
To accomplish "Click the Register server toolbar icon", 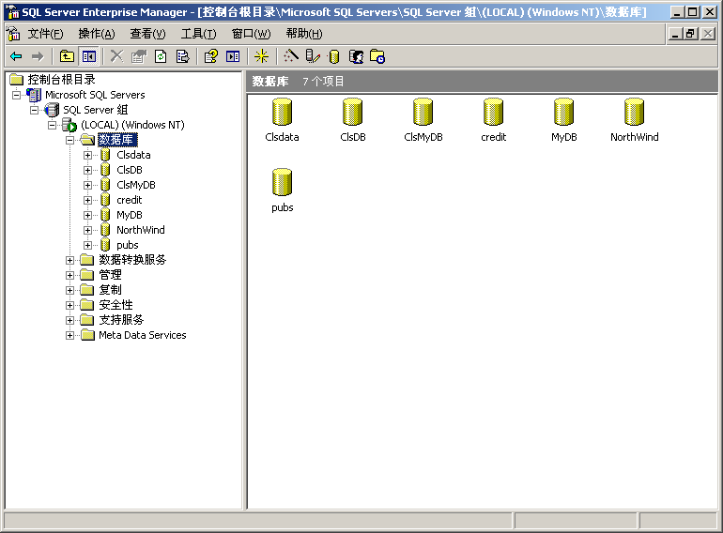I will pos(313,56).
